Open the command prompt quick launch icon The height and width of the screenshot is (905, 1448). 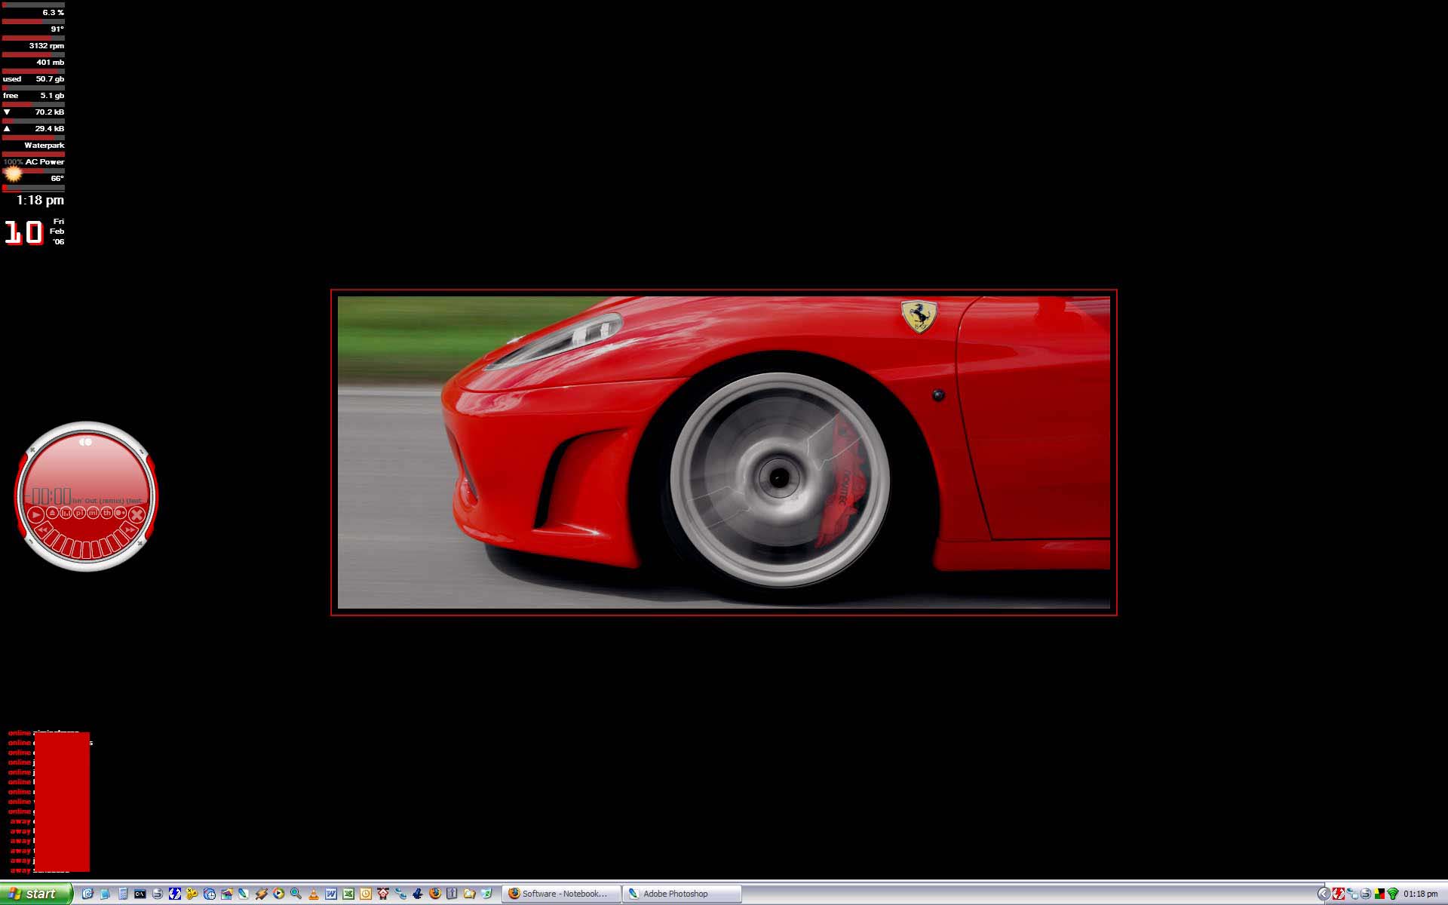140,894
